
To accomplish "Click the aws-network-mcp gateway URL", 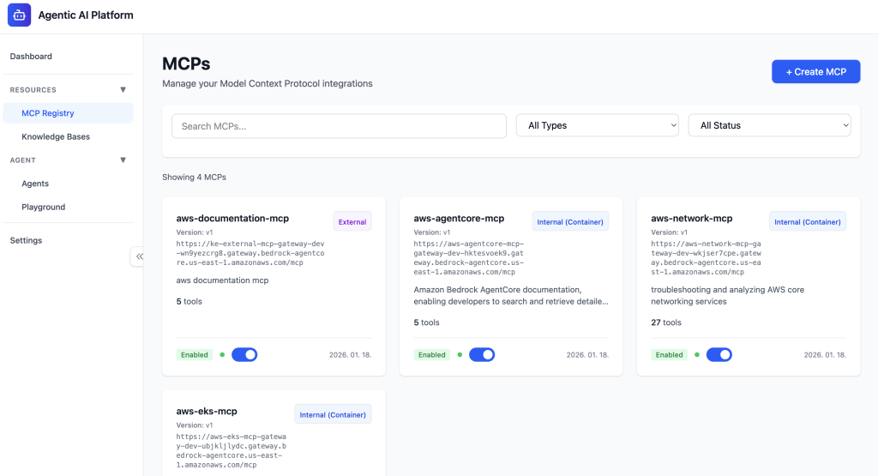I will (x=707, y=257).
